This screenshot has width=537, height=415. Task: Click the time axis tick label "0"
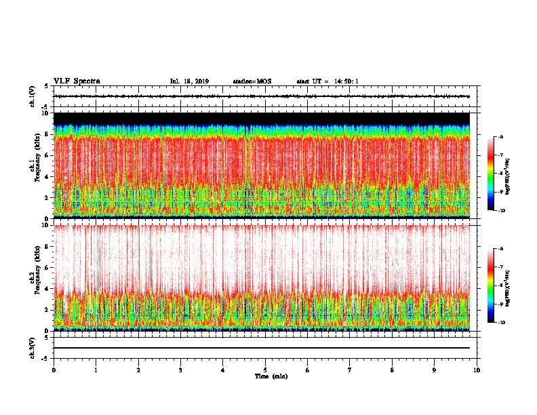[54, 370]
